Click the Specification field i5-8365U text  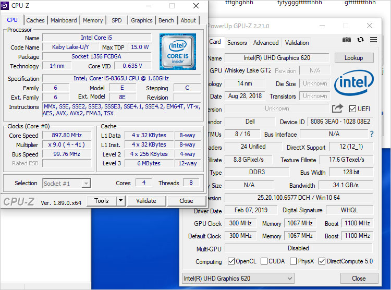[121, 78]
